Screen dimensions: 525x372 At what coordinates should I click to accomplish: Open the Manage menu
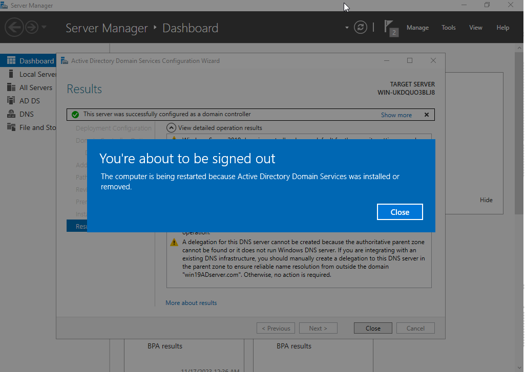point(417,28)
